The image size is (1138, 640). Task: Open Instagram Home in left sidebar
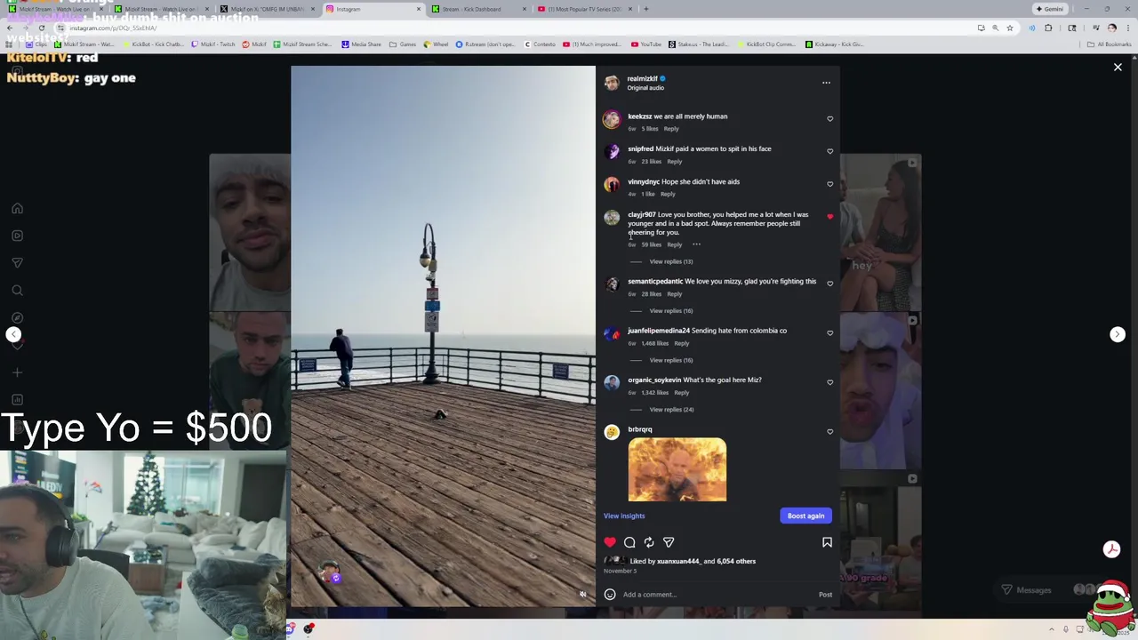[17, 208]
